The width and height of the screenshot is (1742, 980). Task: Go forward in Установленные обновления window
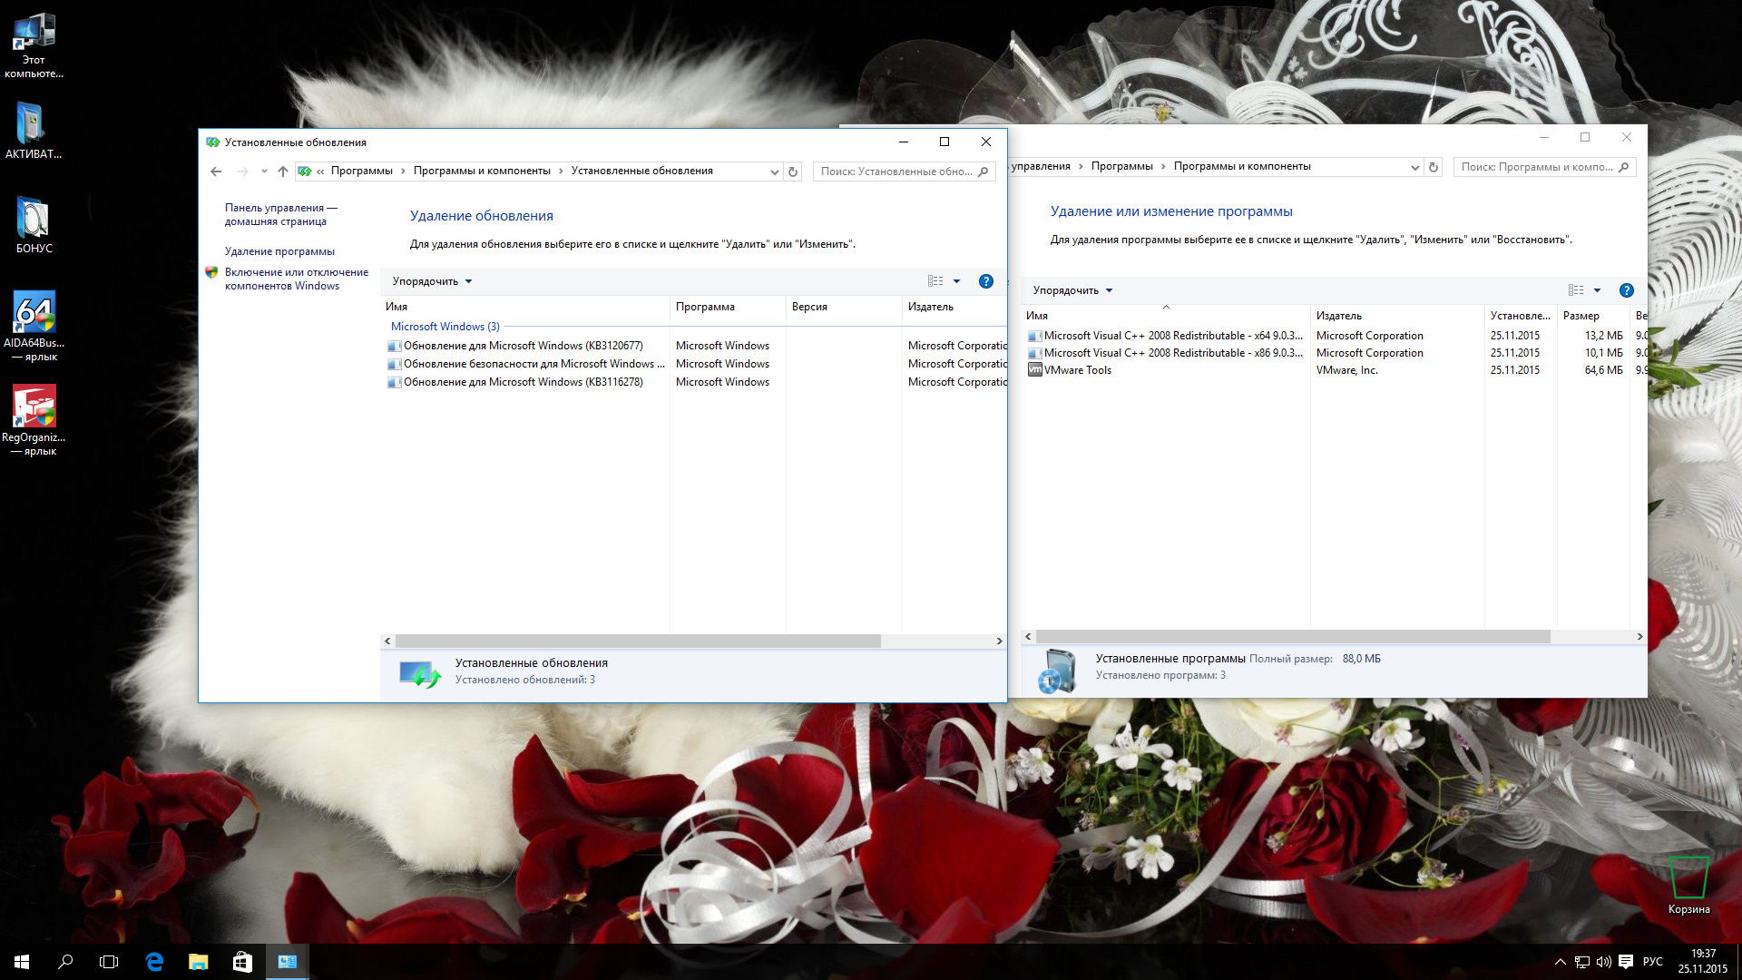click(242, 171)
